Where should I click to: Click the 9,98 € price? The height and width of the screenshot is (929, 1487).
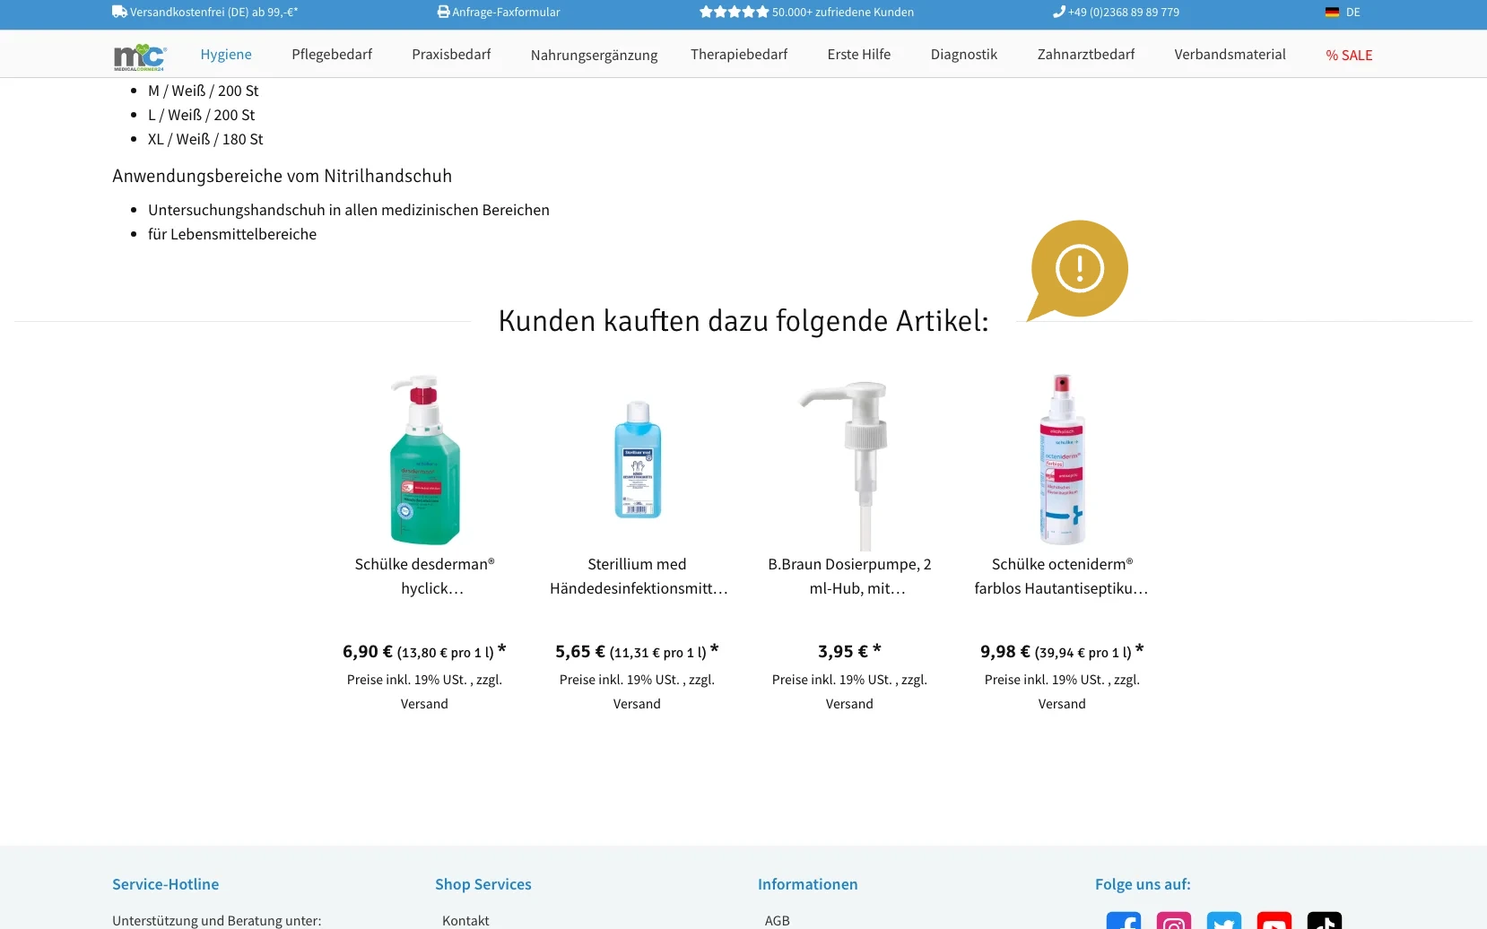point(1005,652)
